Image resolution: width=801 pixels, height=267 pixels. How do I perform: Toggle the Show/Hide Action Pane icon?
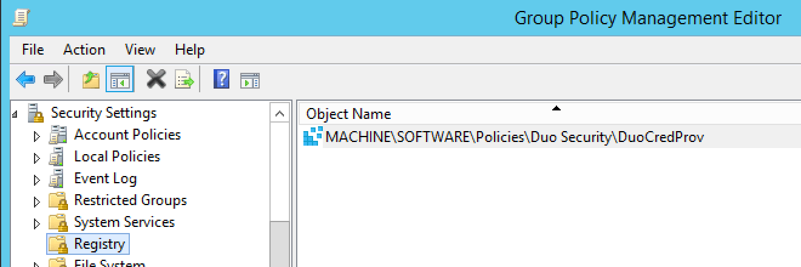pos(249,79)
